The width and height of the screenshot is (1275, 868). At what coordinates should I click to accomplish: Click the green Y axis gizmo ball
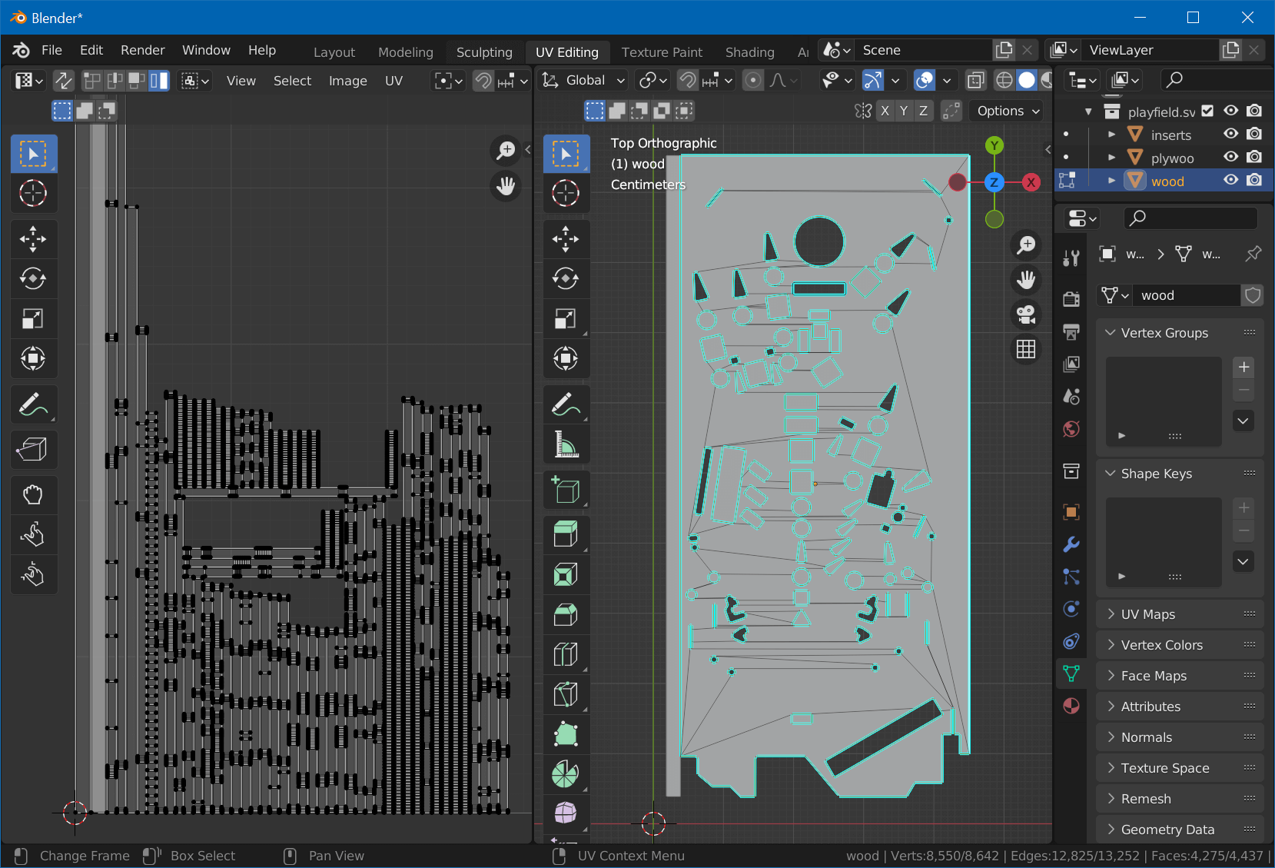pos(994,145)
